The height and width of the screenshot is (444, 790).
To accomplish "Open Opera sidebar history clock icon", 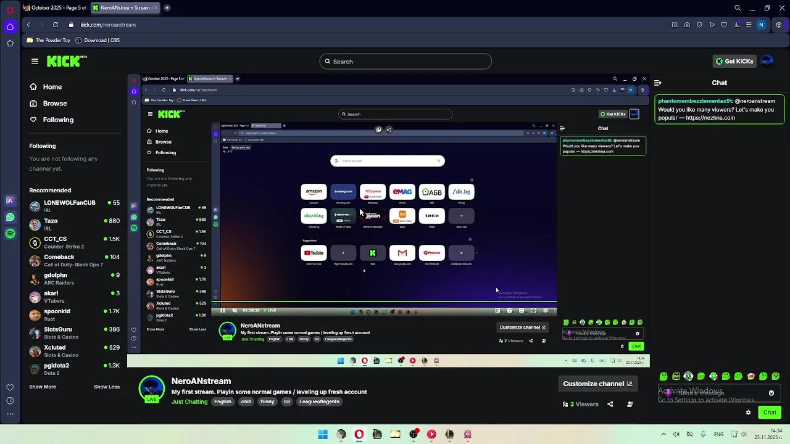I will 10,401.
